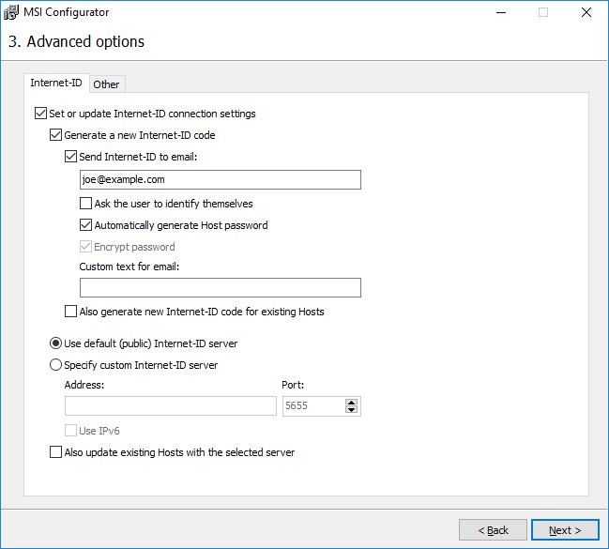Viewport: 609px width, 549px height.
Task: Select Use default (public) Internet-ID server
Action: (56, 343)
